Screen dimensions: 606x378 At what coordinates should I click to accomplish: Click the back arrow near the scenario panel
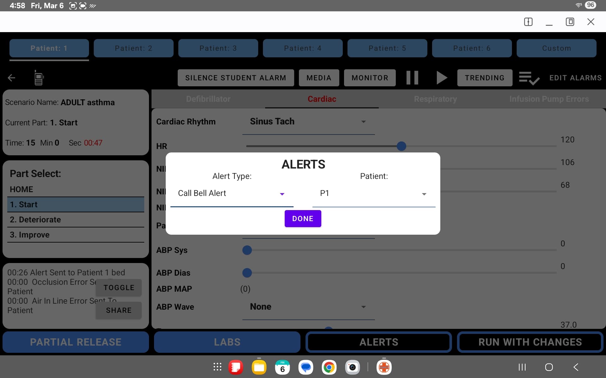pos(11,78)
